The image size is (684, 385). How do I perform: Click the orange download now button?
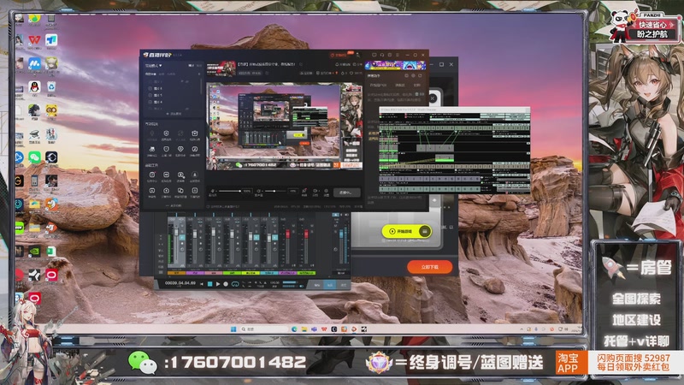pyautogui.click(x=430, y=267)
